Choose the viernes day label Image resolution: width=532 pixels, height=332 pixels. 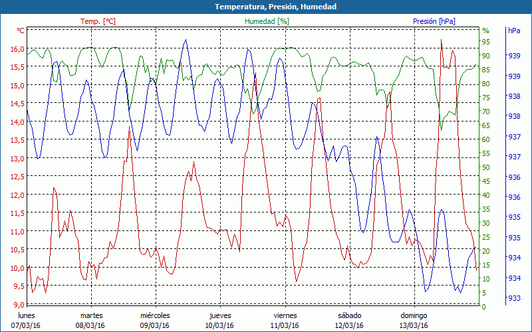coord(285,315)
